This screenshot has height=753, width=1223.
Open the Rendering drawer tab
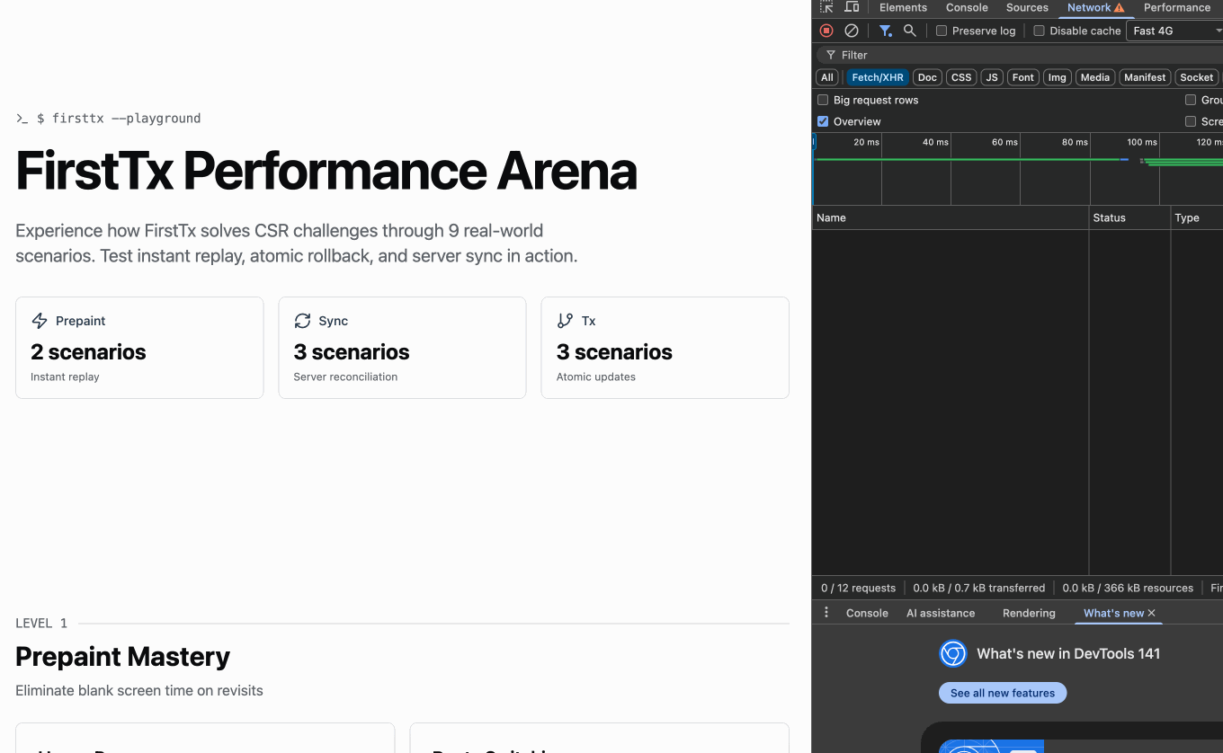tap(1029, 613)
